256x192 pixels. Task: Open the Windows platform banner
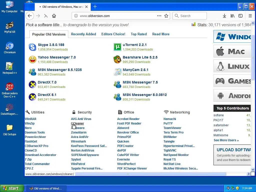point(232,36)
